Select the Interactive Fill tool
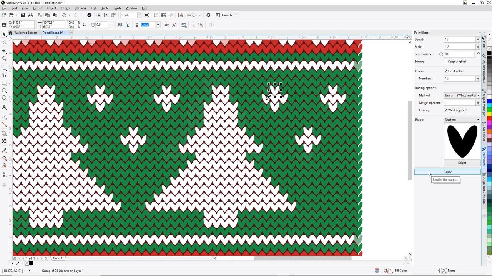 [x=4, y=158]
